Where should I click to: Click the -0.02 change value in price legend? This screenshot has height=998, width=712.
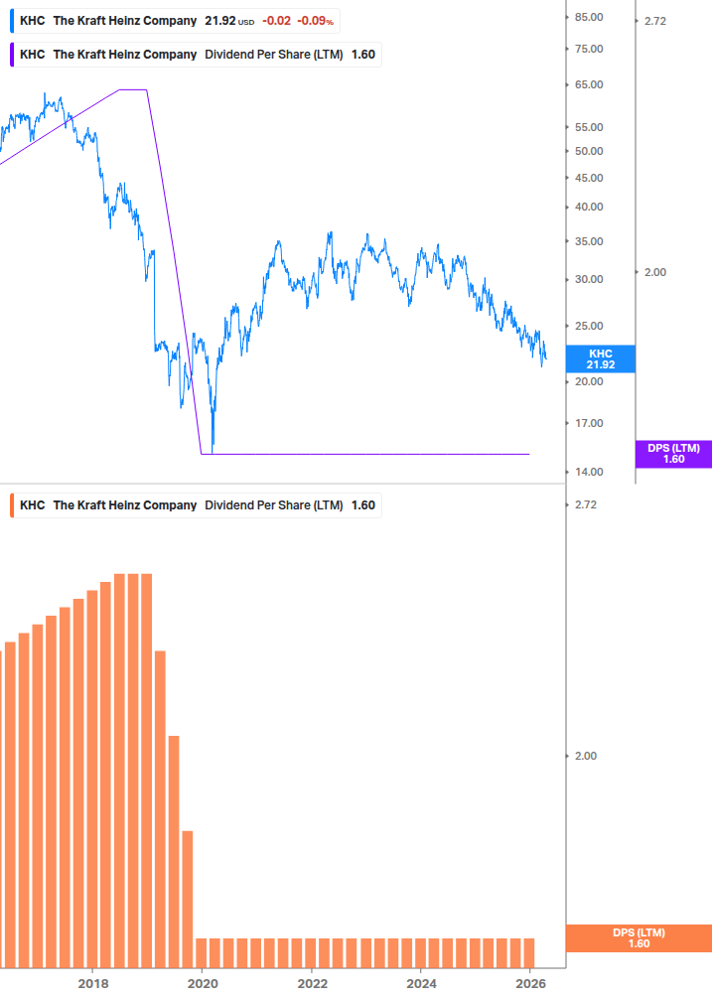click(x=277, y=21)
